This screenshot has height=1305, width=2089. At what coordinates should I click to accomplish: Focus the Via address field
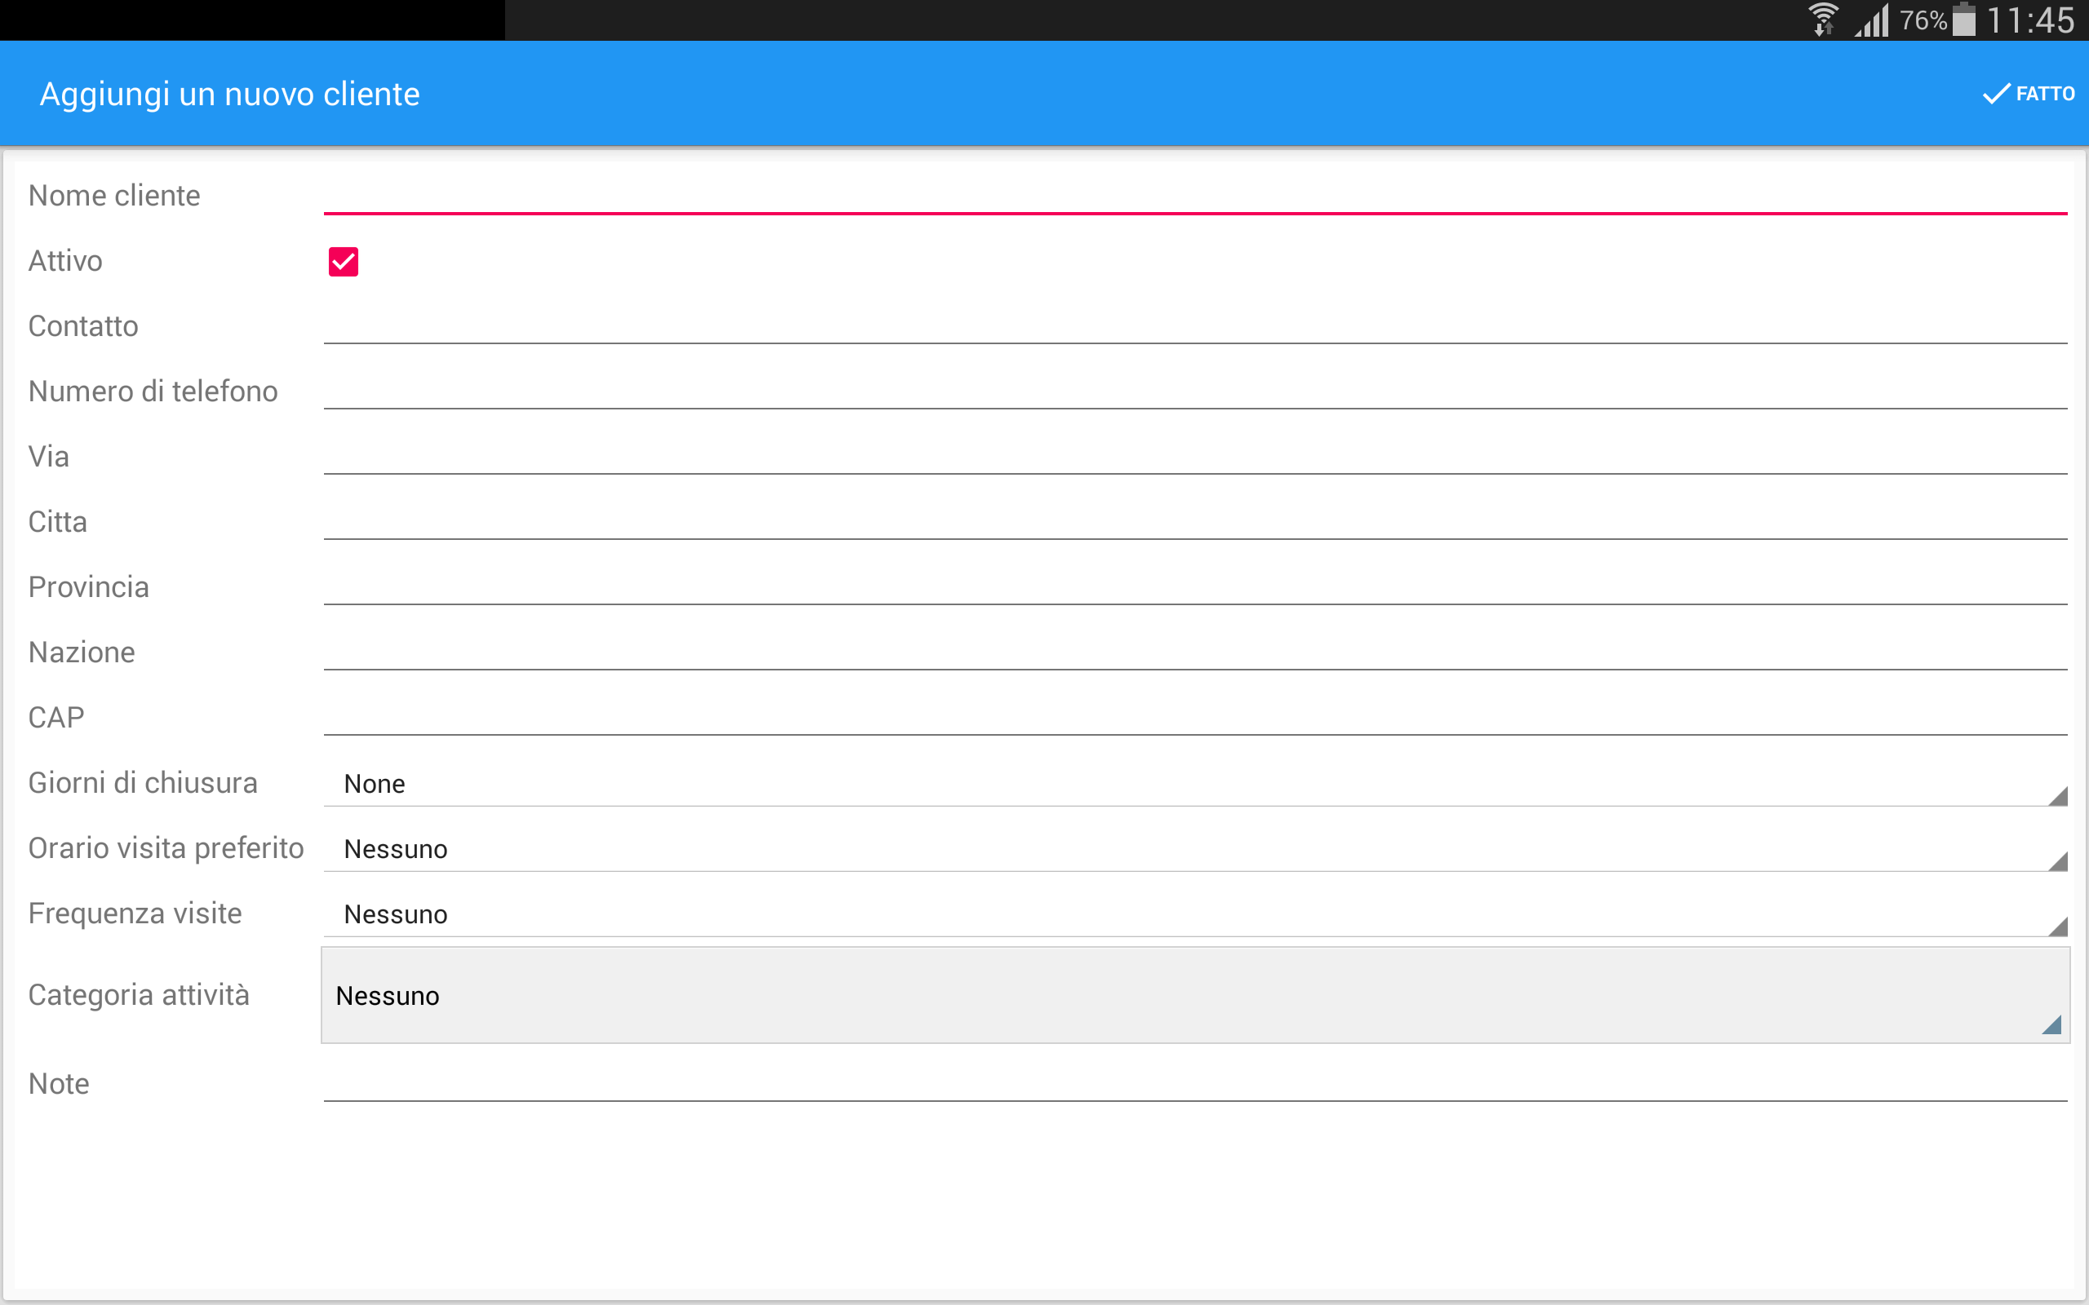click(1195, 456)
